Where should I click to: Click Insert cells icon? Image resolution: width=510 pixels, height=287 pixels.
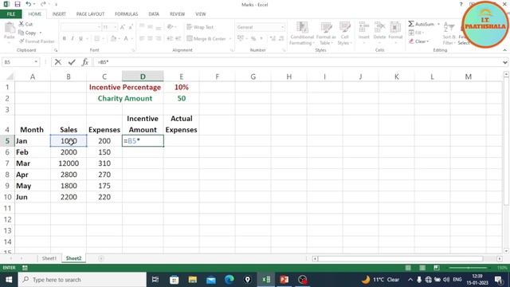364,31
